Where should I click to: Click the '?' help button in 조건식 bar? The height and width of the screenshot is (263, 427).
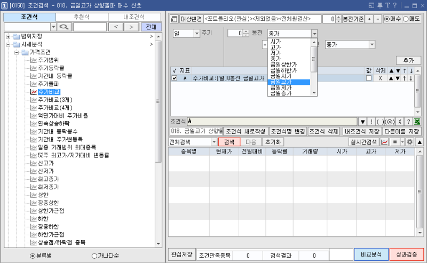(x=408, y=122)
